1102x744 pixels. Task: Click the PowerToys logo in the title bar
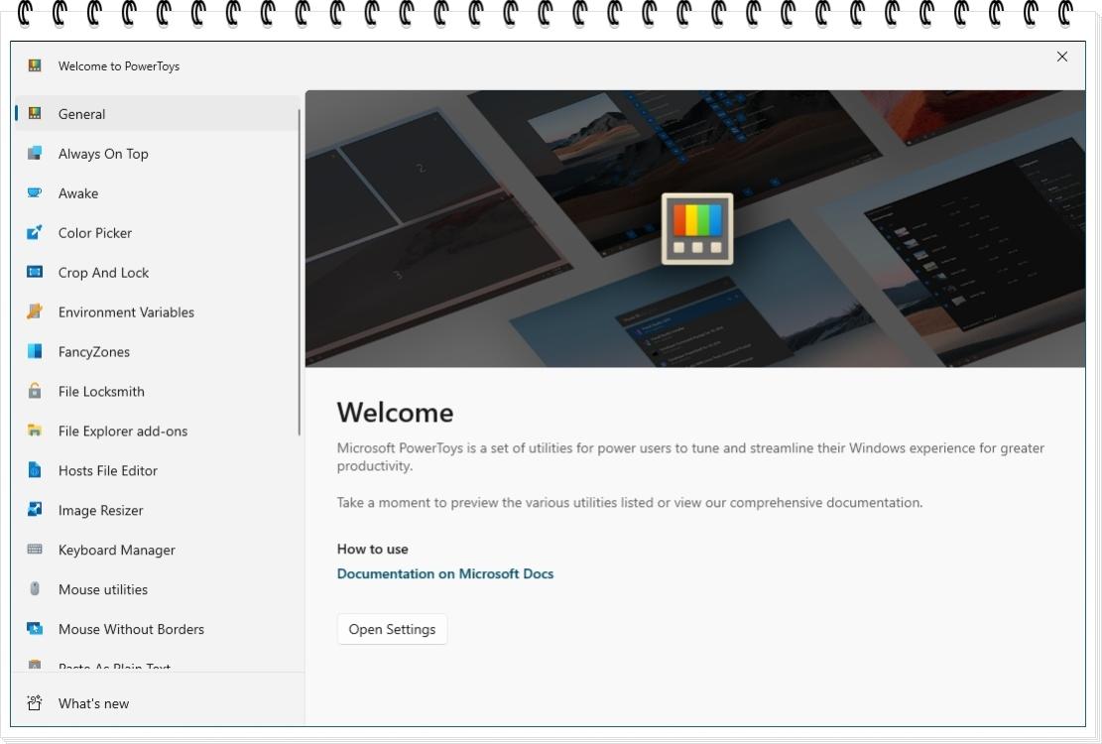(x=35, y=65)
